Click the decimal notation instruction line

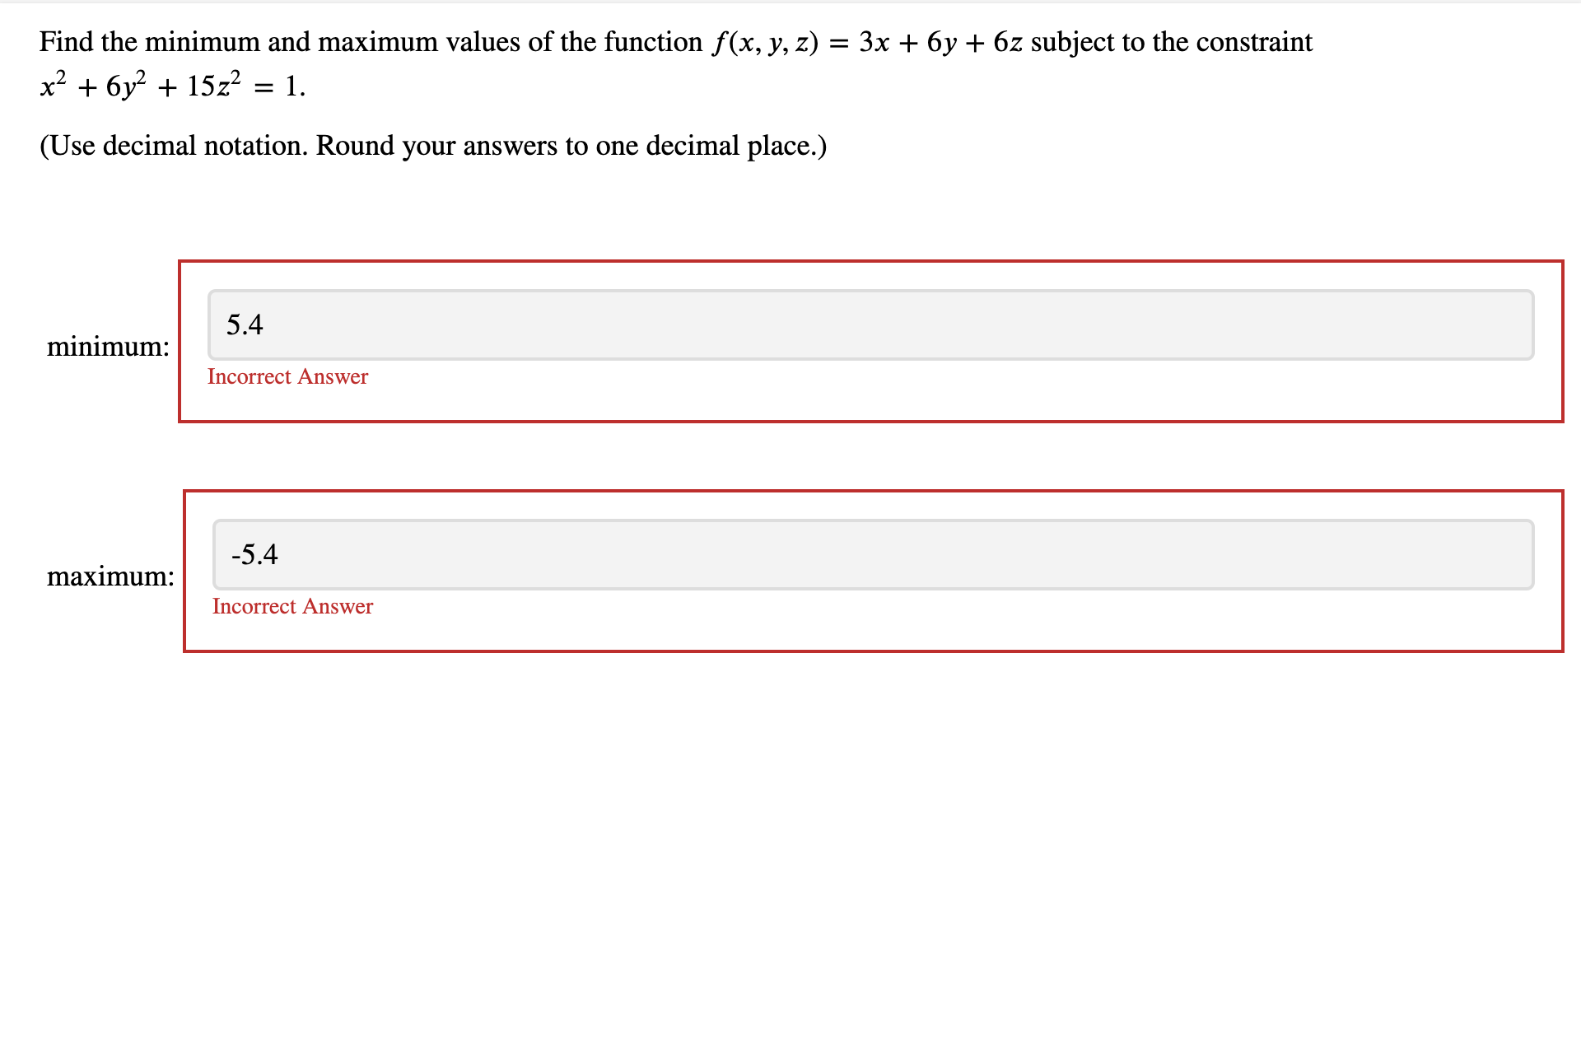pos(432,145)
